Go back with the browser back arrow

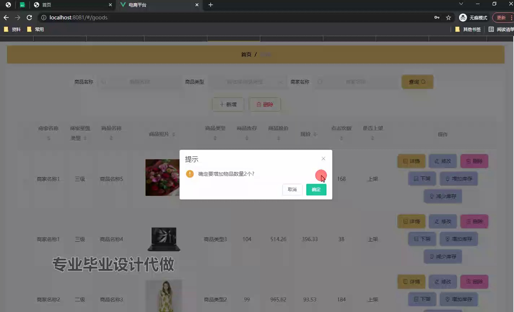[x=6, y=17]
